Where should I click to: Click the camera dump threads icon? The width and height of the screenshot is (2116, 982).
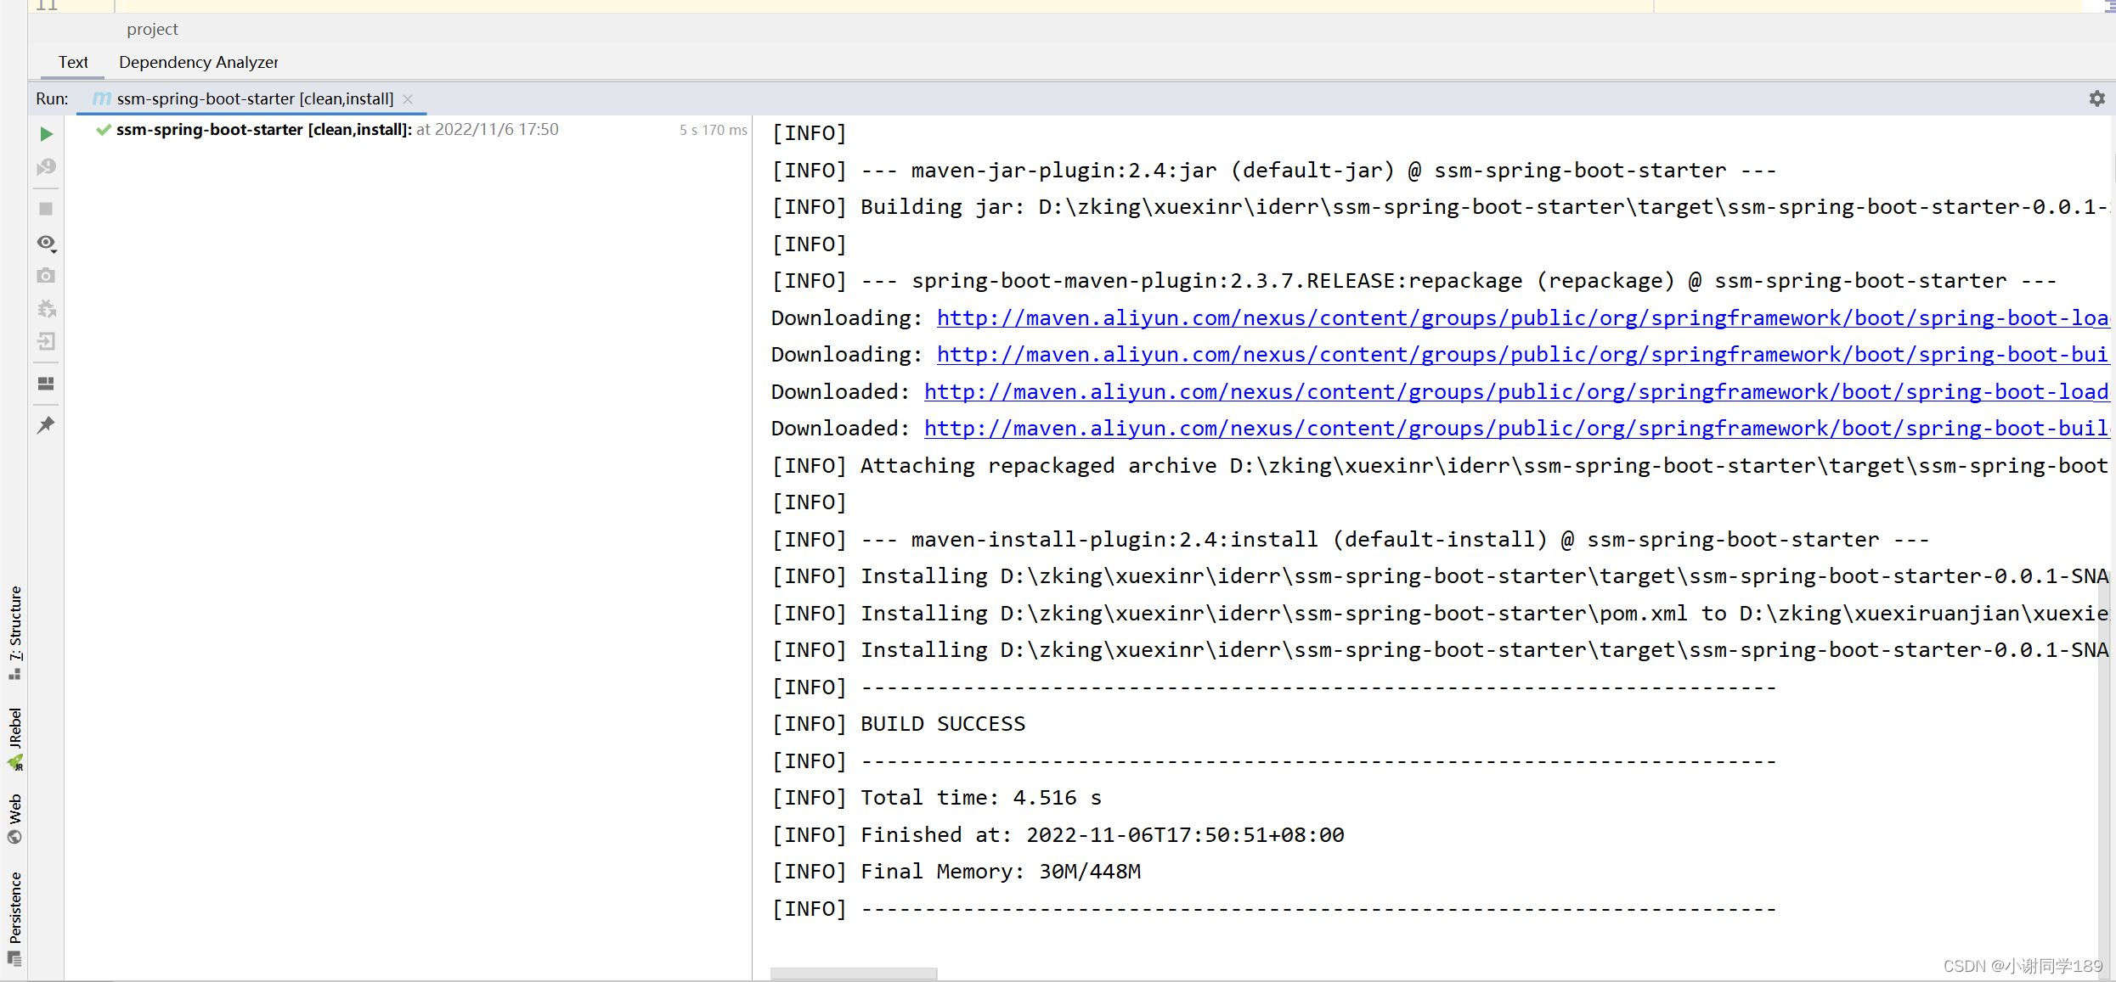46,276
